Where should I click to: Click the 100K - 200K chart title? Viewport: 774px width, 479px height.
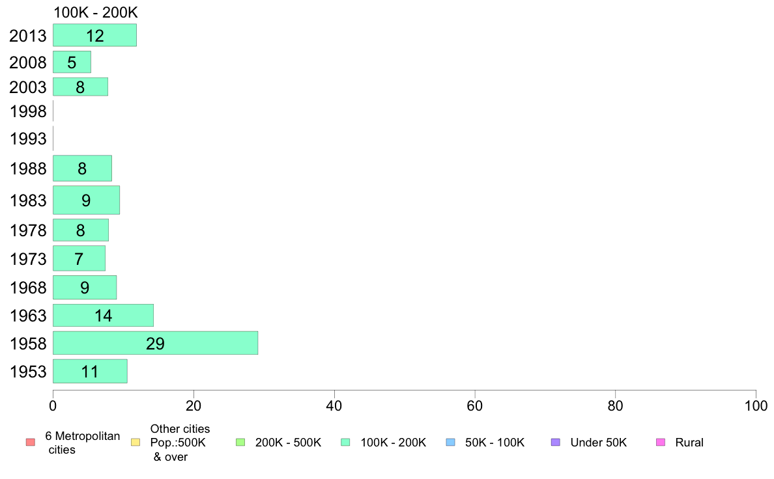coord(95,12)
